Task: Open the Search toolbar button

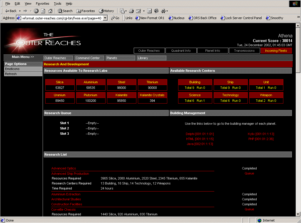Action: point(65,11)
